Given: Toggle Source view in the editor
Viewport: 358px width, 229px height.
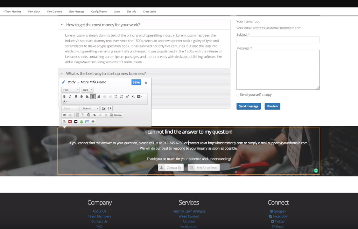Looking at the screenshot, I should [x=116, y=115].
